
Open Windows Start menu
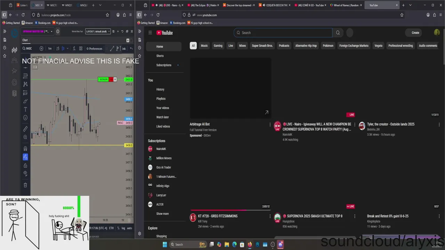tap(165, 244)
